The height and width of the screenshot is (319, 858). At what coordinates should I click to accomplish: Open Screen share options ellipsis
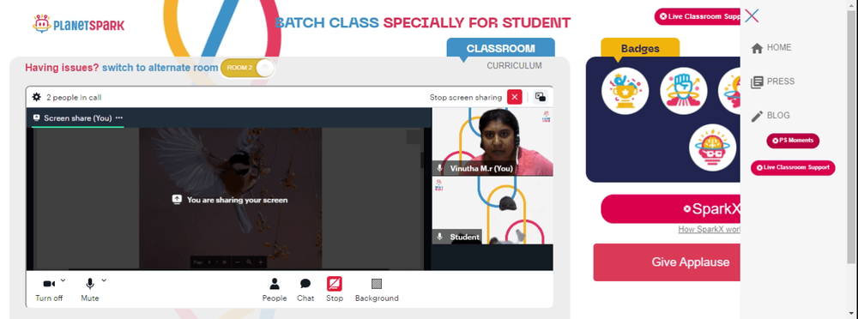tap(119, 117)
